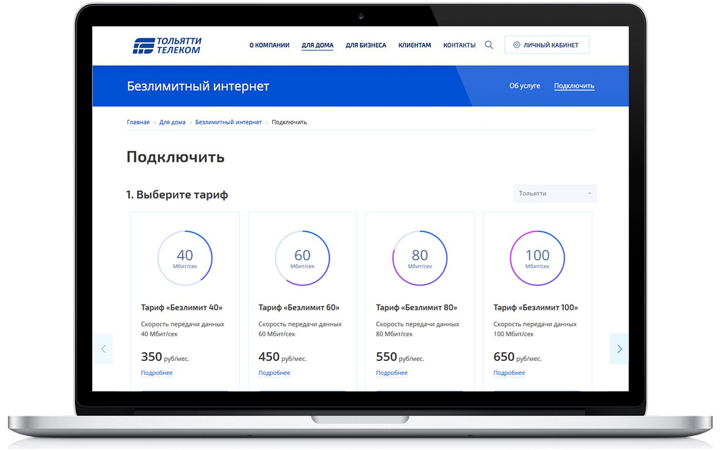Open the Для бизнеса menu
The height and width of the screenshot is (450, 720).
pyautogui.click(x=366, y=45)
